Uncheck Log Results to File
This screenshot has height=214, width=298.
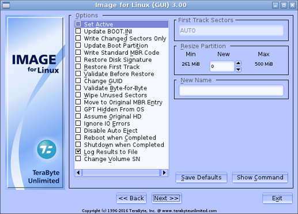pyautogui.click(x=78, y=152)
